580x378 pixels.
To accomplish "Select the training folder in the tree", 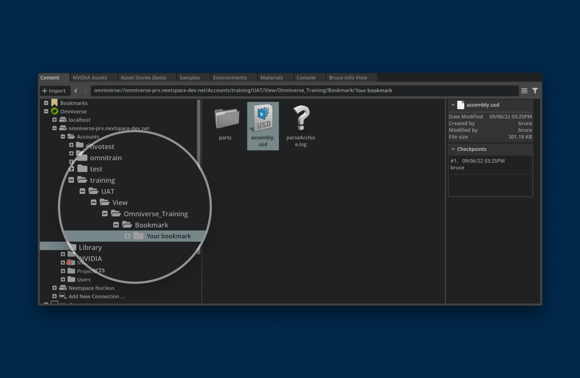I will coord(102,180).
